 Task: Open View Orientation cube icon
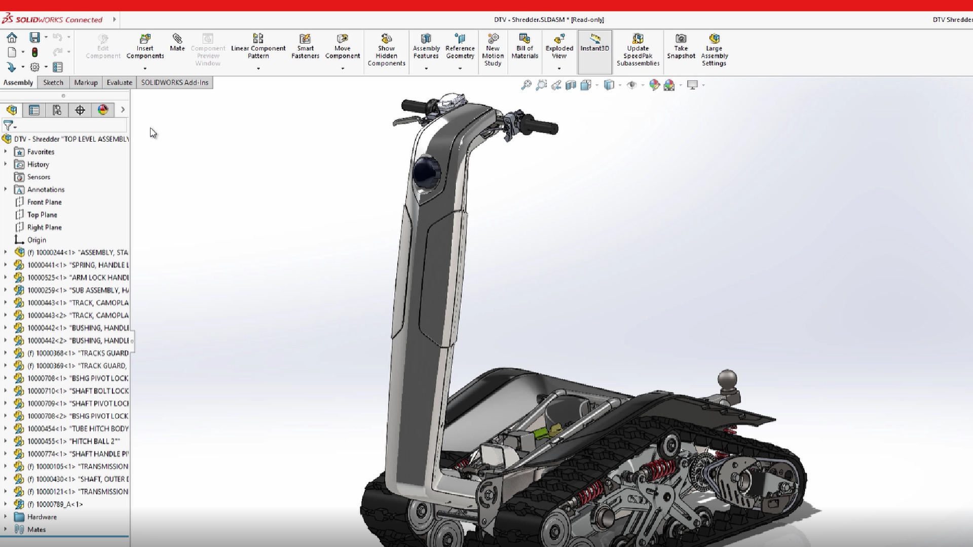pos(586,85)
